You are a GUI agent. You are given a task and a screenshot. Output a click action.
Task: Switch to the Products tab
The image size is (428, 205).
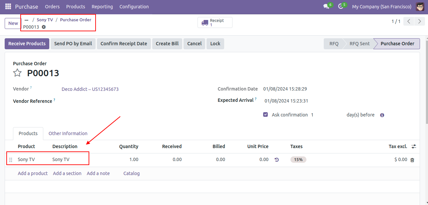point(28,133)
